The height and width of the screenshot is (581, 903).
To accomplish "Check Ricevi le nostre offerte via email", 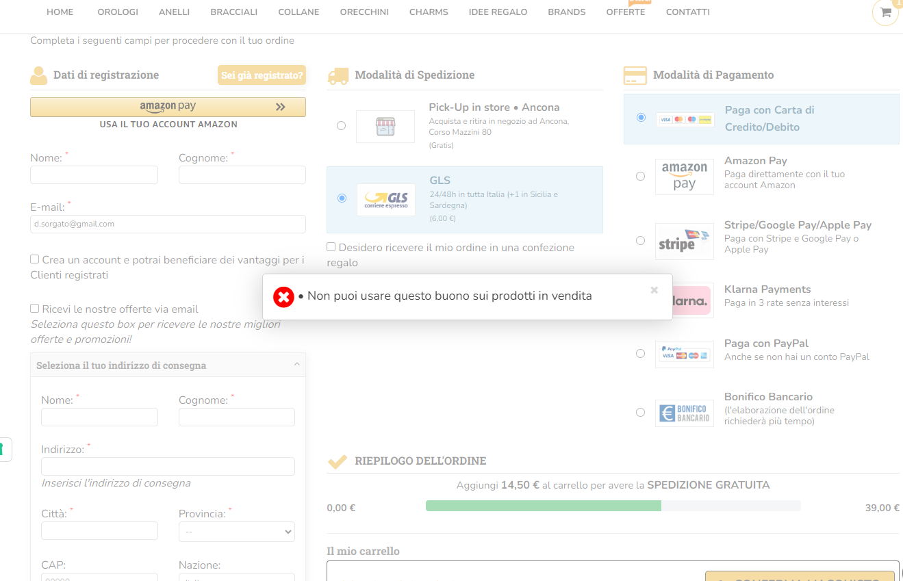I will pos(34,309).
